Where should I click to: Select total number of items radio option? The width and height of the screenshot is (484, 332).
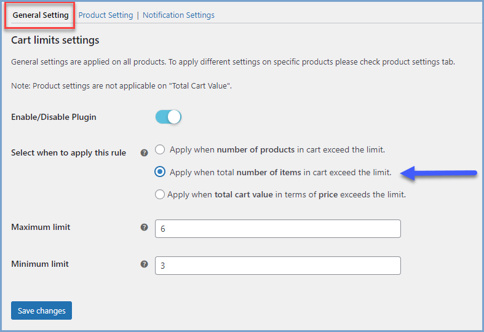(160, 172)
